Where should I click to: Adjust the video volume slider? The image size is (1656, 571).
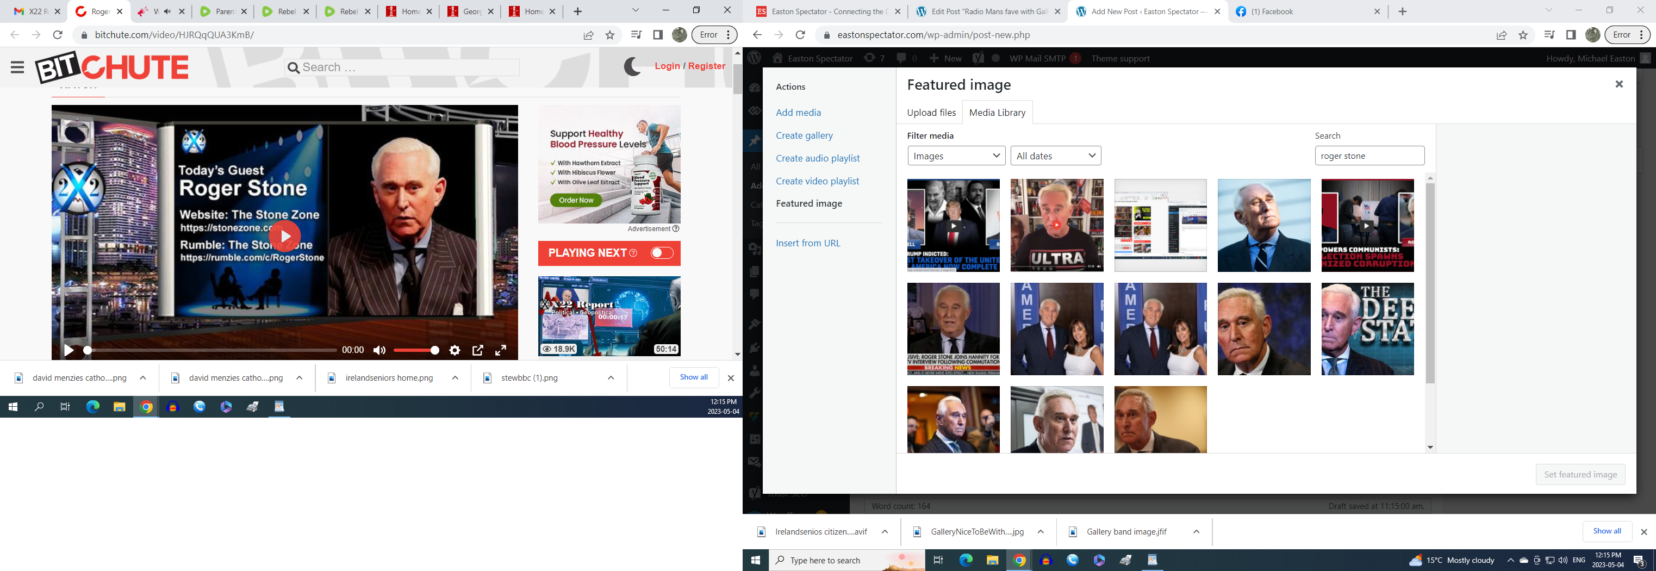(x=416, y=350)
